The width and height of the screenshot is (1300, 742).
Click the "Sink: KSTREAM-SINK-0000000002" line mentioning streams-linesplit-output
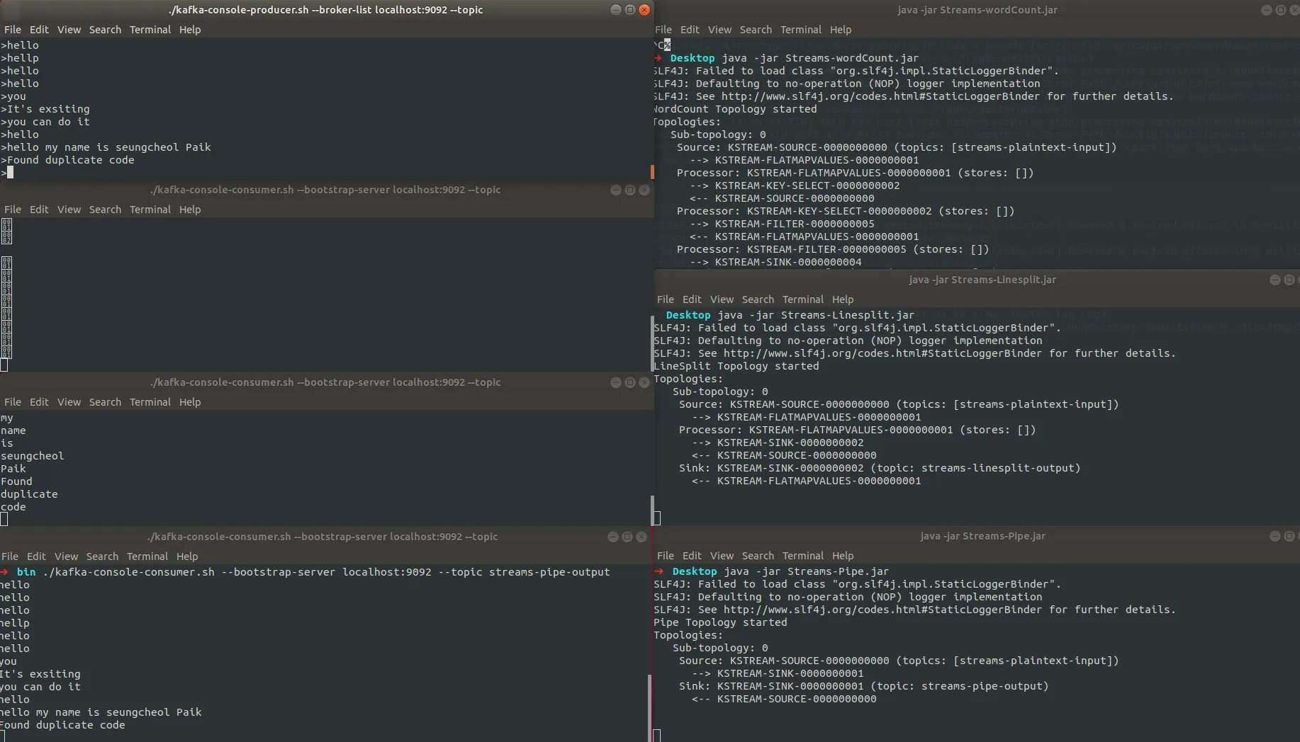point(880,468)
